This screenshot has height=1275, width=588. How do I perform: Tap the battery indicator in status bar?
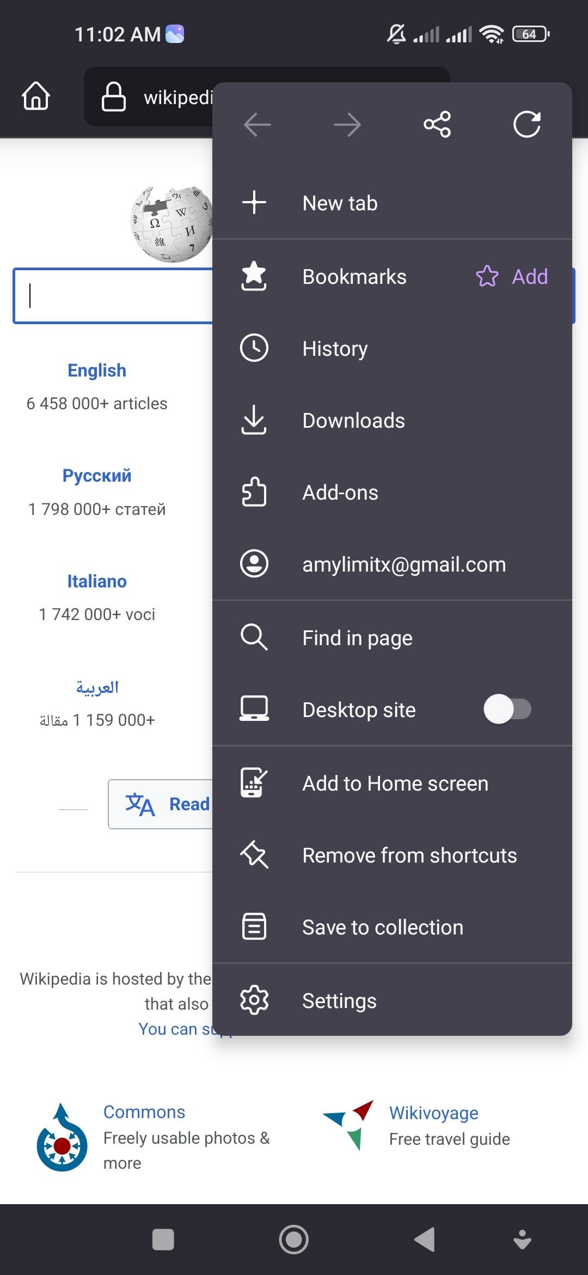531,34
